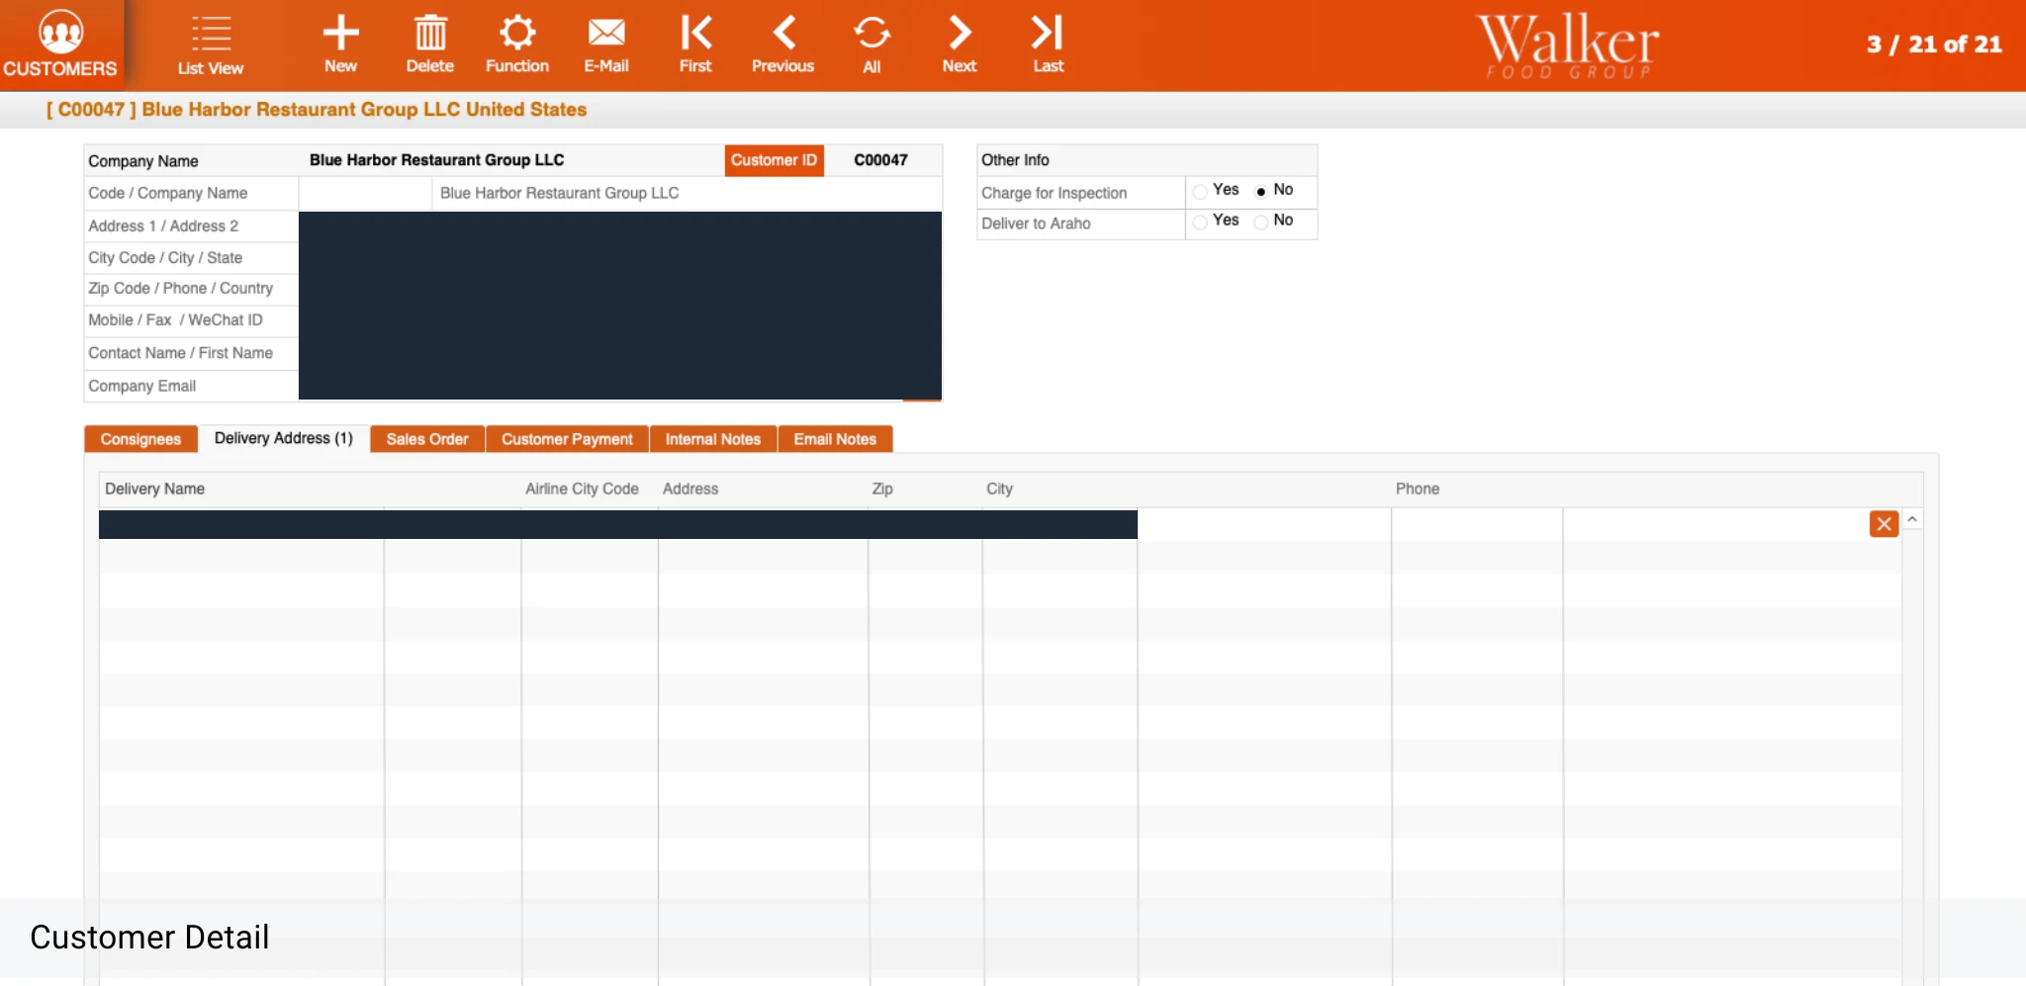Click the record counter 3 / 21 of 21

point(1934,45)
